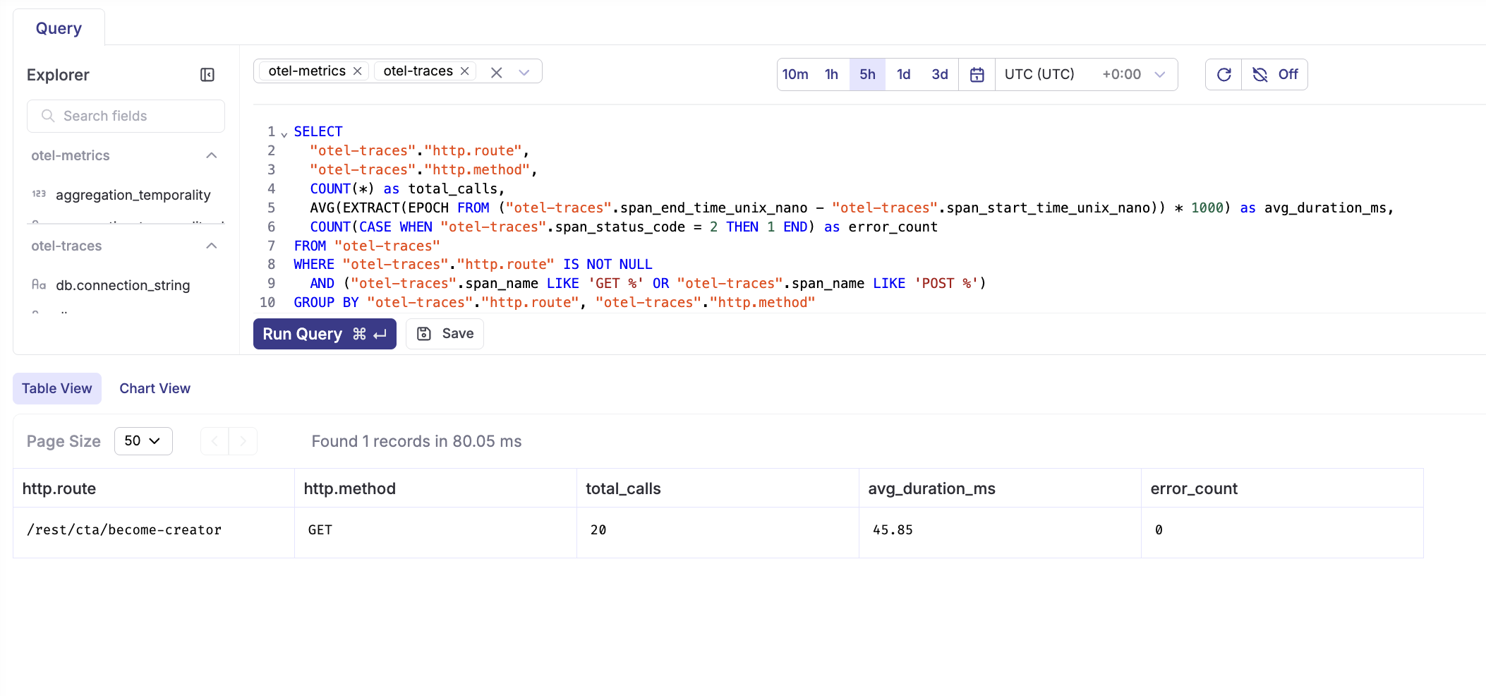Click the refresh query icon
Screen dimensions: 1486x696
pyautogui.click(x=1224, y=75)
